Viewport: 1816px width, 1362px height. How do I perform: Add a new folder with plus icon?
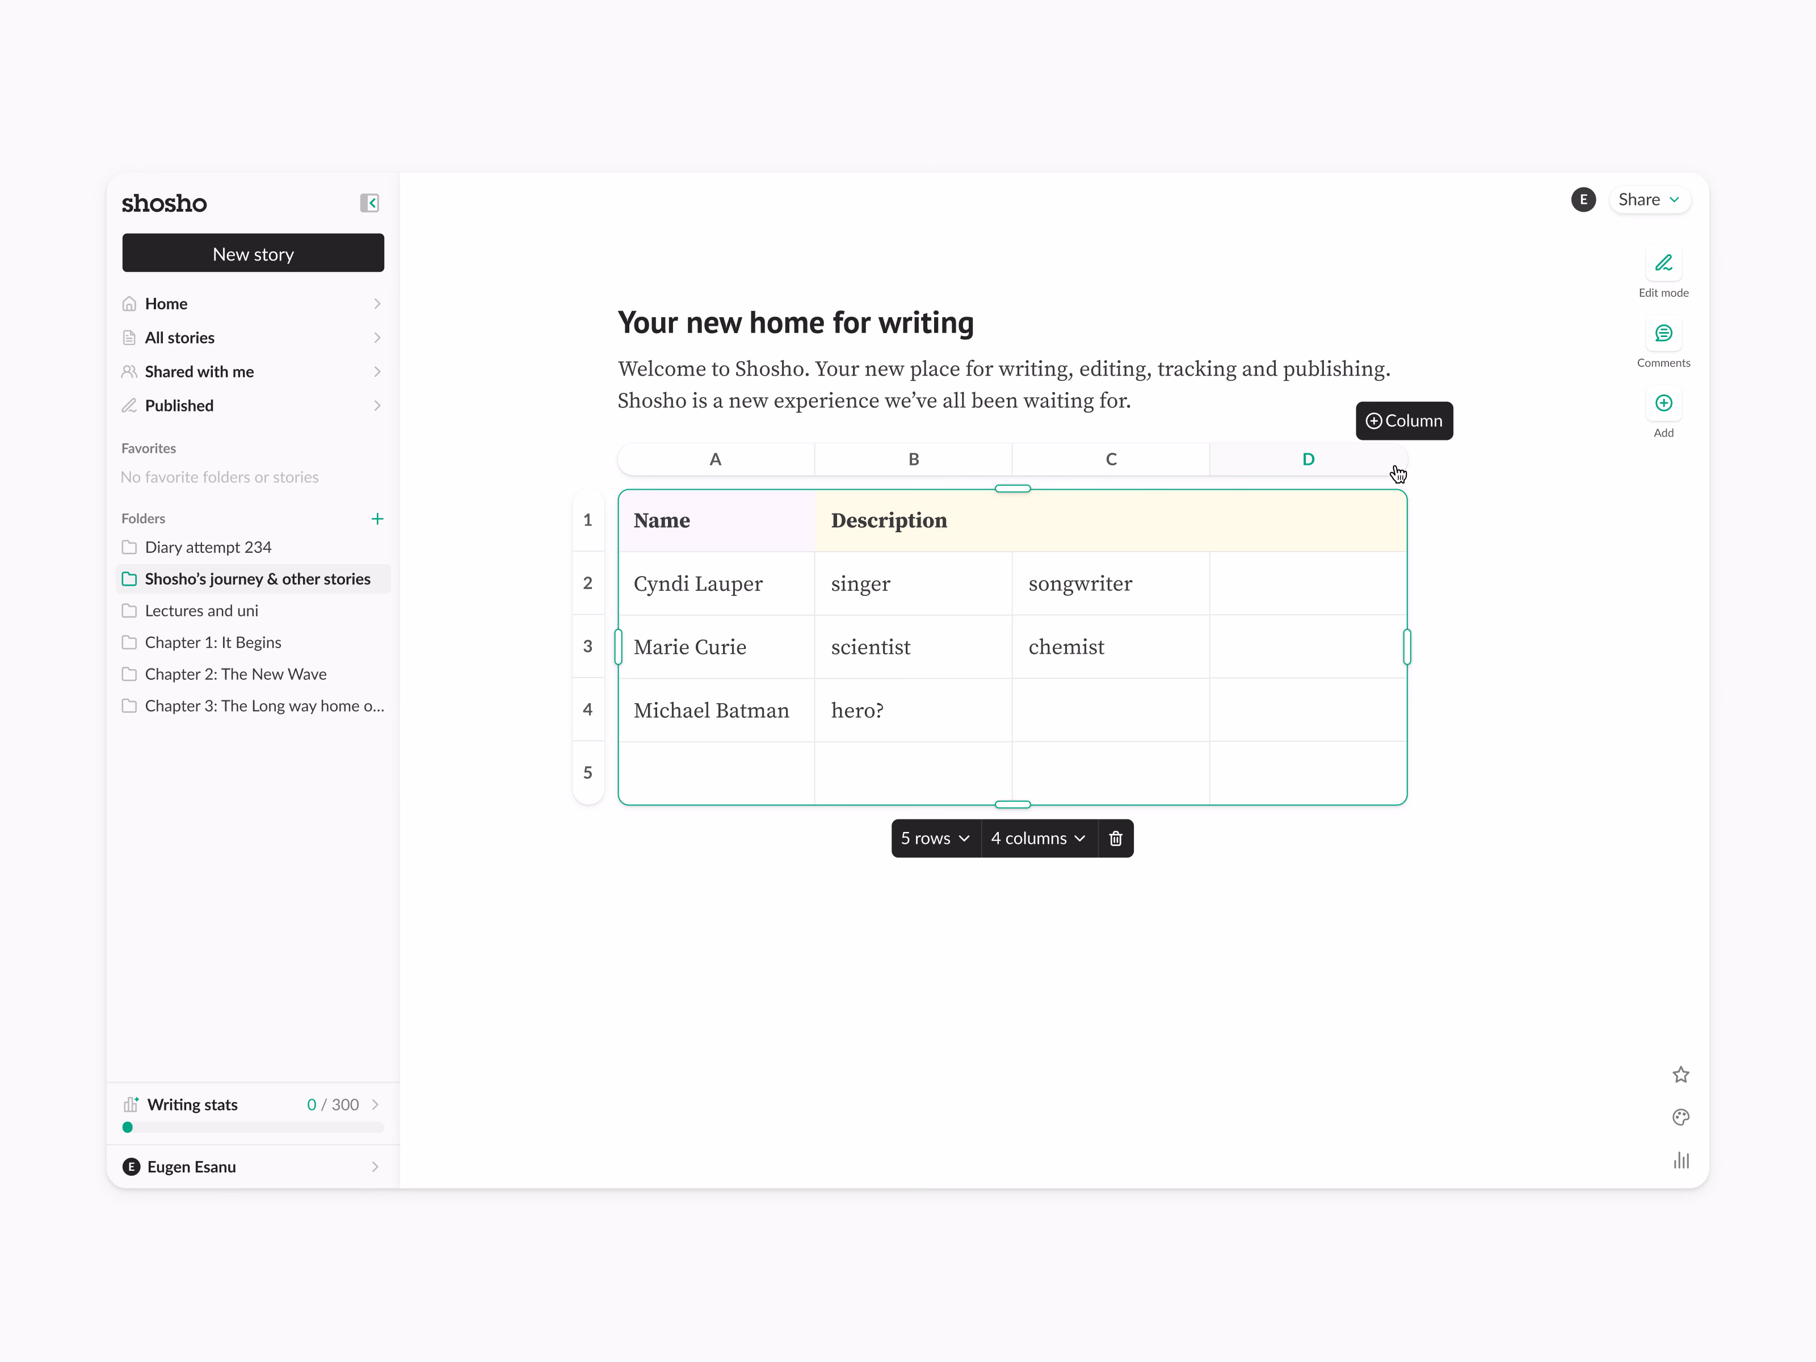(377, 519)
